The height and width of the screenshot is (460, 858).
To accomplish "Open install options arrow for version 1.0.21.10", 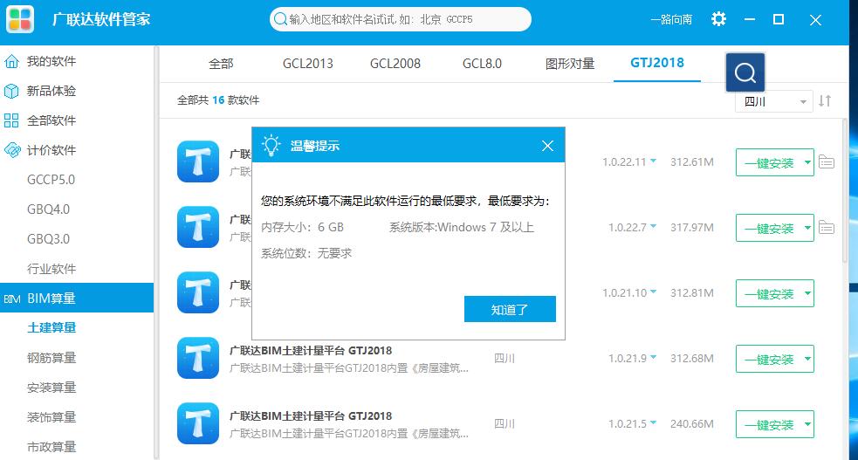I will 807,293.
